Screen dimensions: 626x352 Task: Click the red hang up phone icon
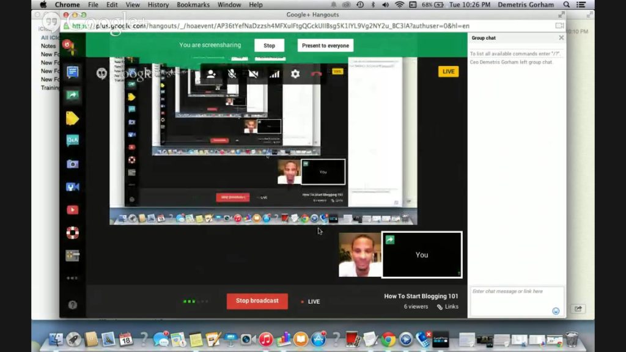(x=316, y=74)
